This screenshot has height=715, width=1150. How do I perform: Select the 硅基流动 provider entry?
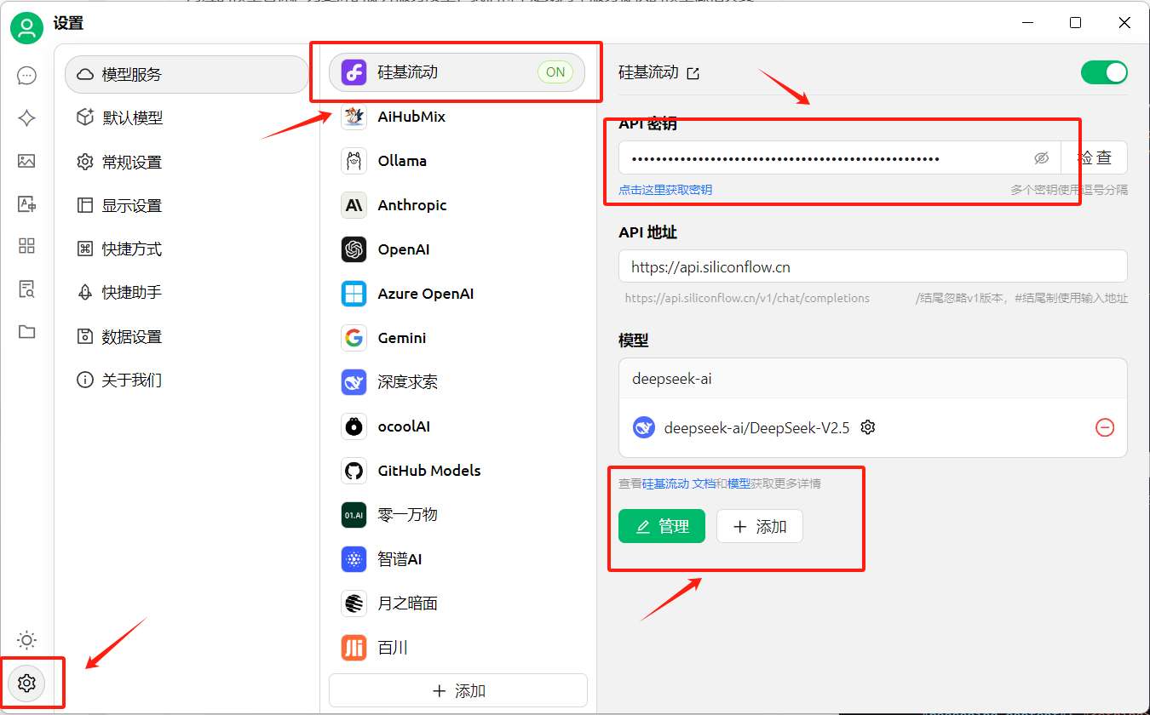click(457, 72)
